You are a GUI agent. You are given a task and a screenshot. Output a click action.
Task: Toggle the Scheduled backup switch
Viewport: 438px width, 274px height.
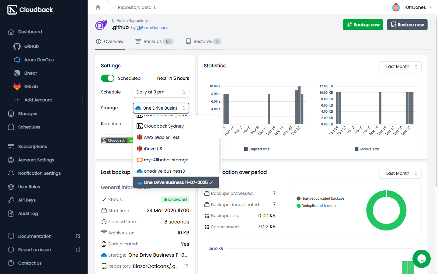tap(108, 78)
